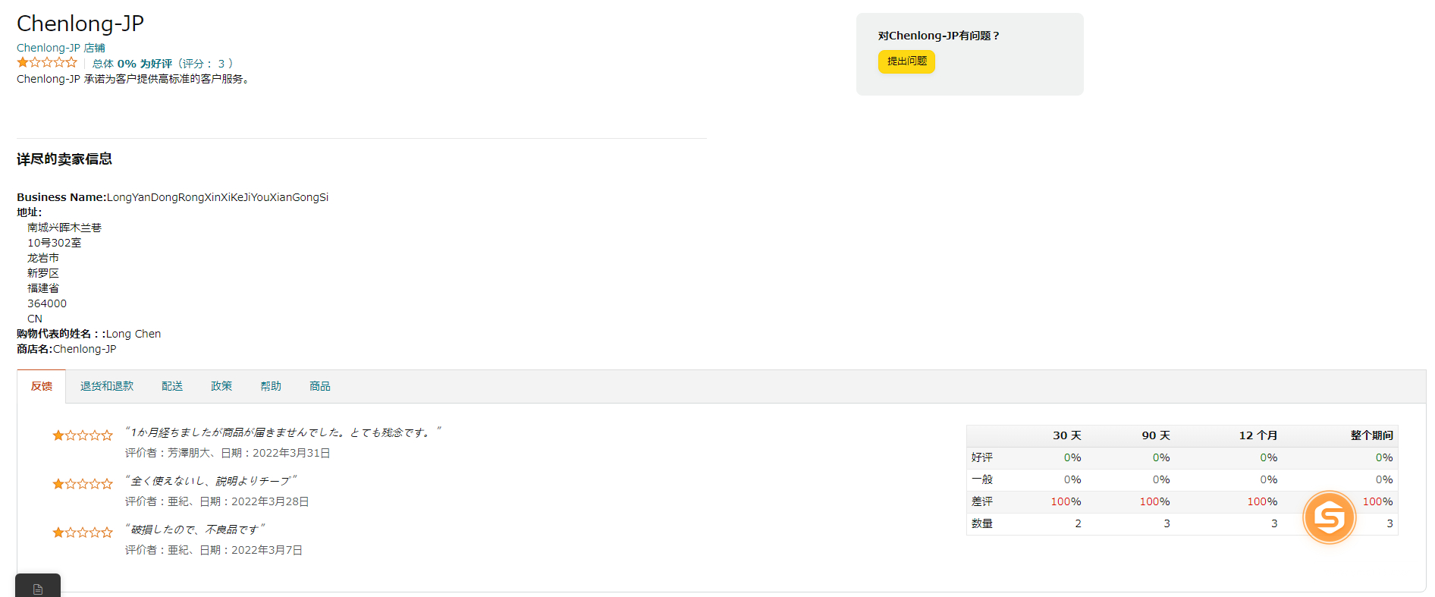Click the 30 天 column header

pyautogui.click(x=1066, y=435)
